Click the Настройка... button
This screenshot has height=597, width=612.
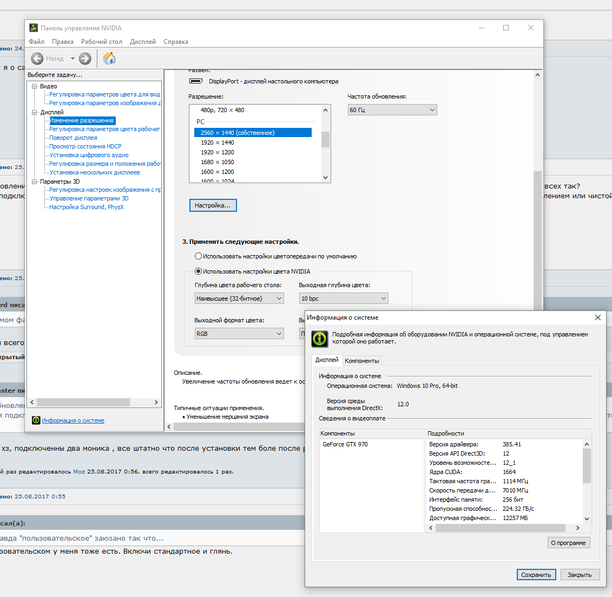pos(213,205)
